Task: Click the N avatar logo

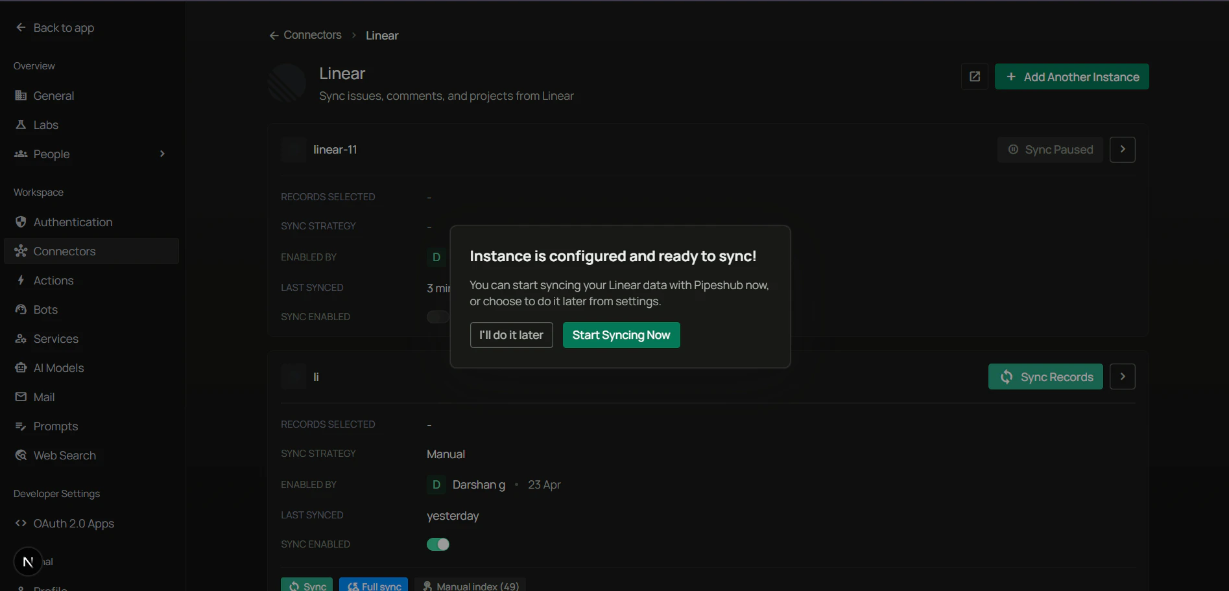Action: point(28,562)
